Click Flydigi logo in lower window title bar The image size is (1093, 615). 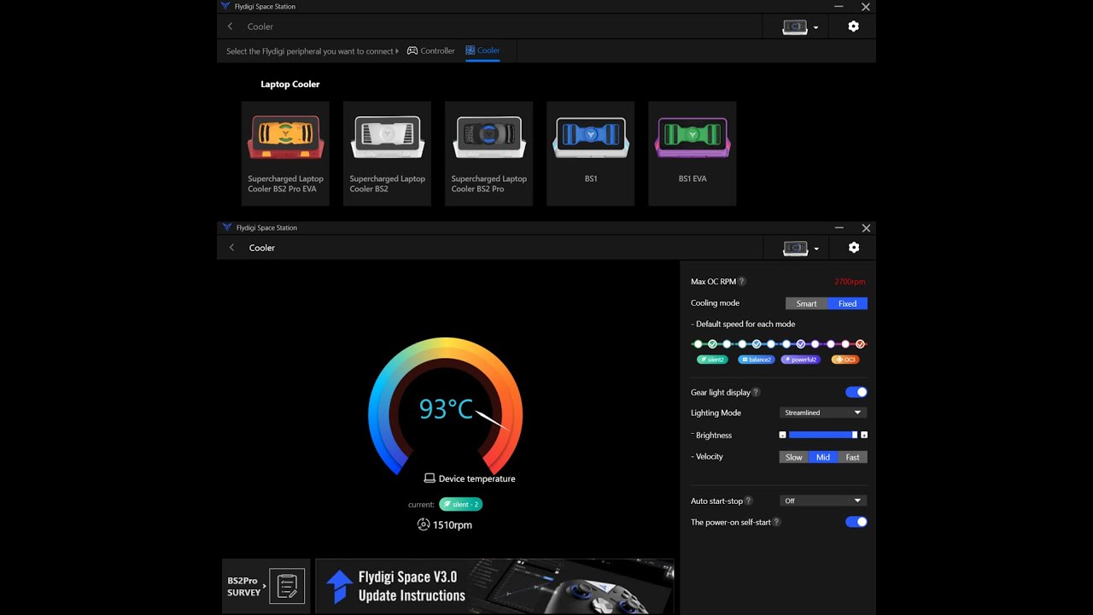[x=227, y=228]
